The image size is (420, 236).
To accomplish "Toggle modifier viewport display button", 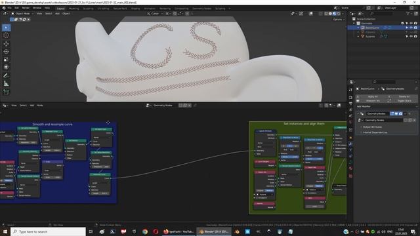I will pyautogui.click(x=396, y=113).
